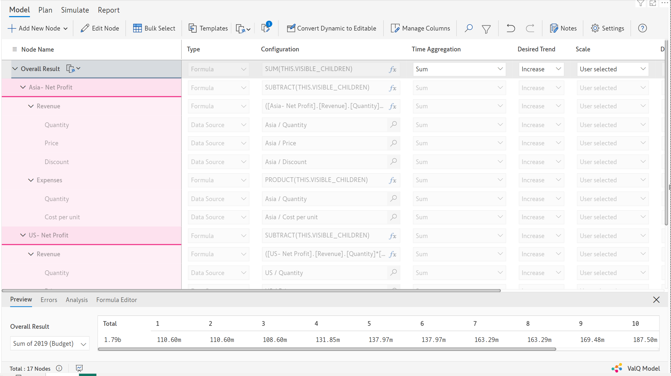
Task: Click the preview horizontal scrollbar
Action: (x=327, y=349)
